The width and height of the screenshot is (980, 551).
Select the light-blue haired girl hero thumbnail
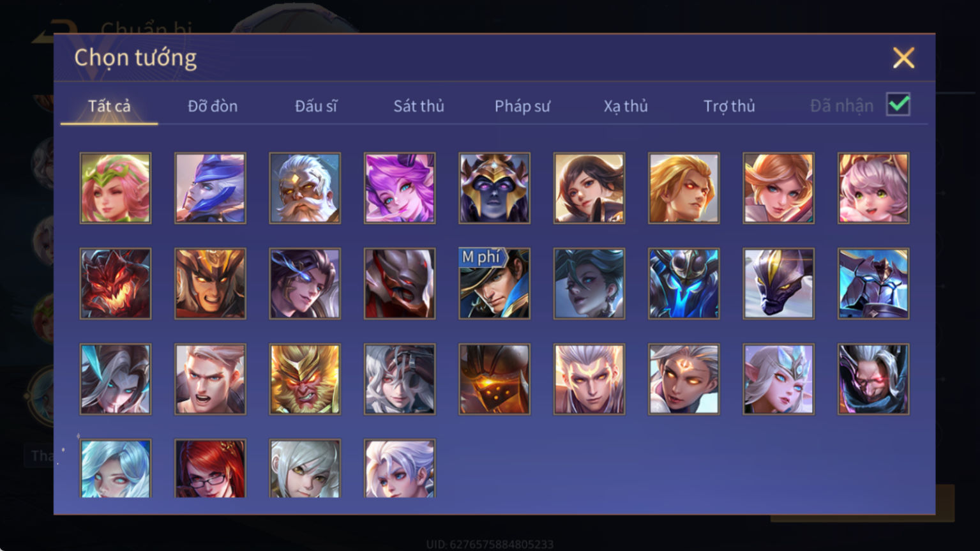[x=116, y=469]
